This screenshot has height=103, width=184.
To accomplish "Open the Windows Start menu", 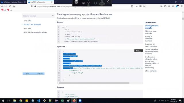I will pyautogui.click(x=3, y=100).
